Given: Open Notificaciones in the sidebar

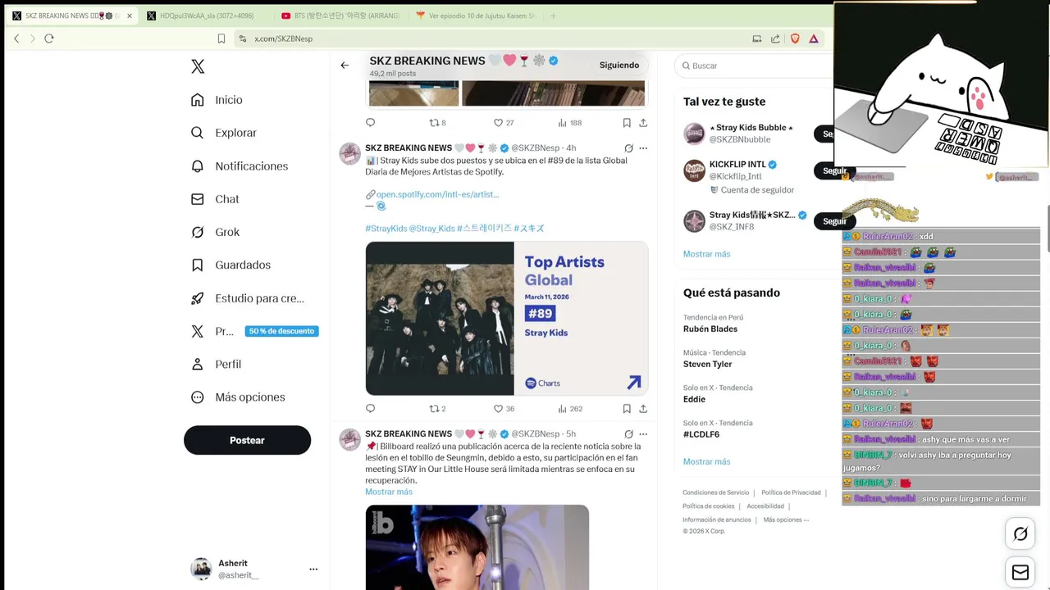Looking at the screenshot, I should 240,166.
